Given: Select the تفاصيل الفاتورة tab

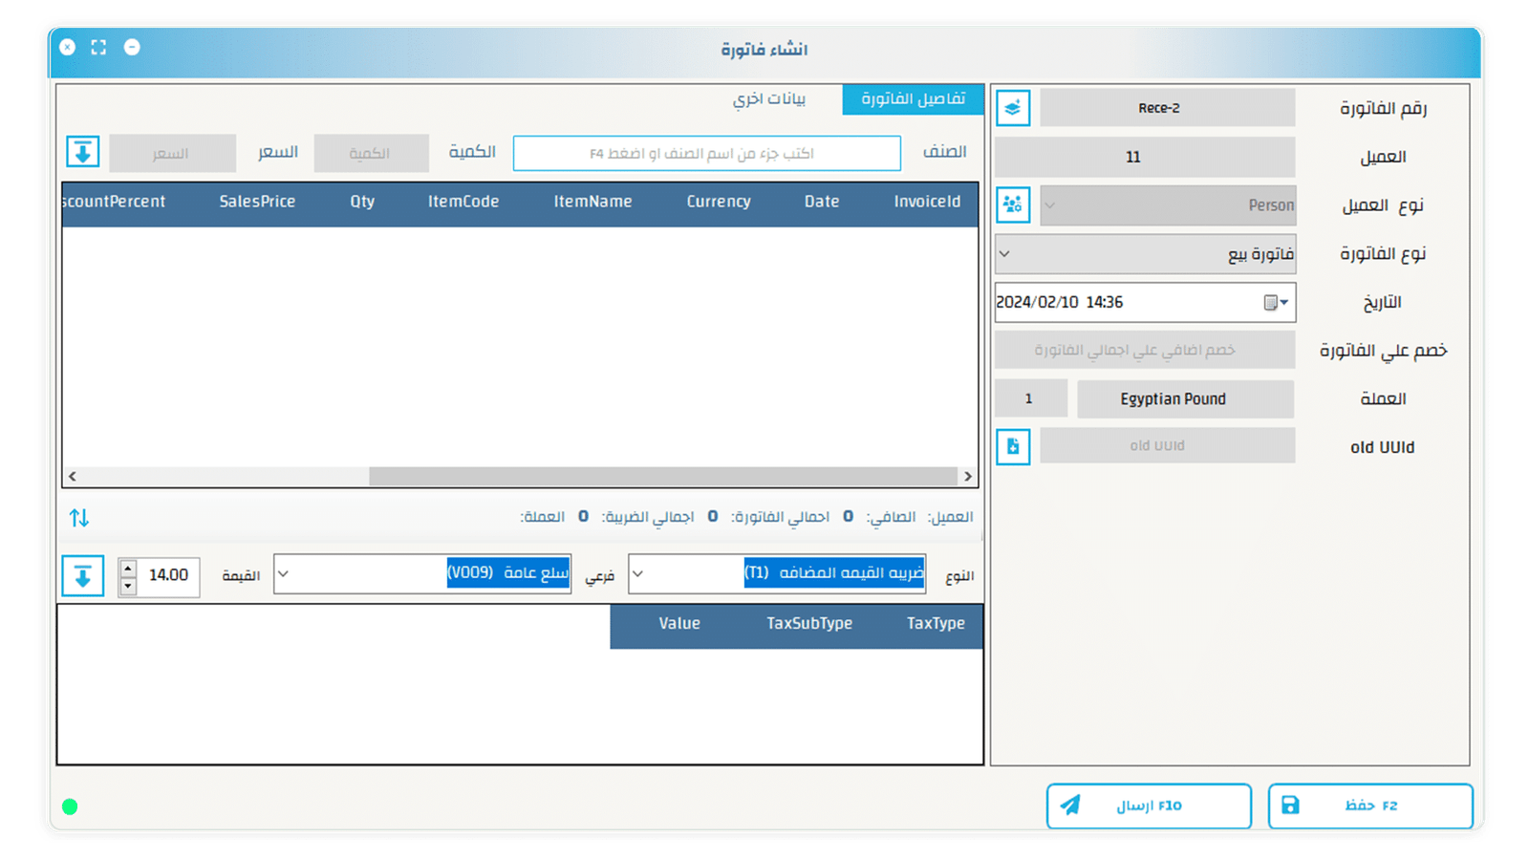Looking at the screenshot, I should (912, 98).
